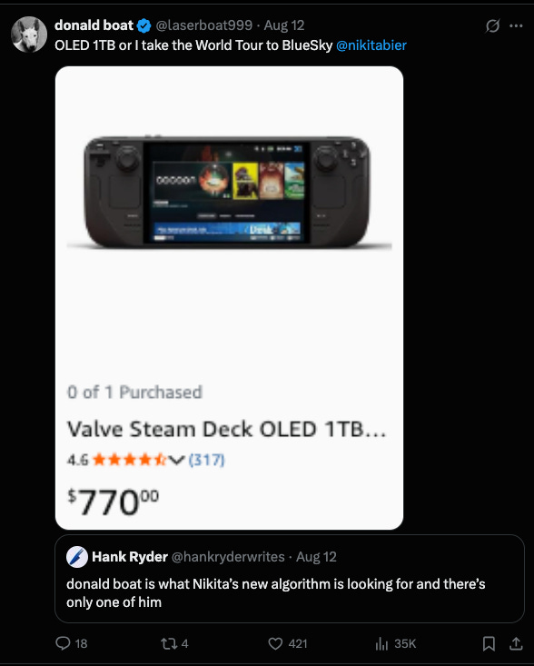Viewport: 534px width, 666px height.
Task: Open Hank Ryder's quoted post
Action: coord(290,579)
